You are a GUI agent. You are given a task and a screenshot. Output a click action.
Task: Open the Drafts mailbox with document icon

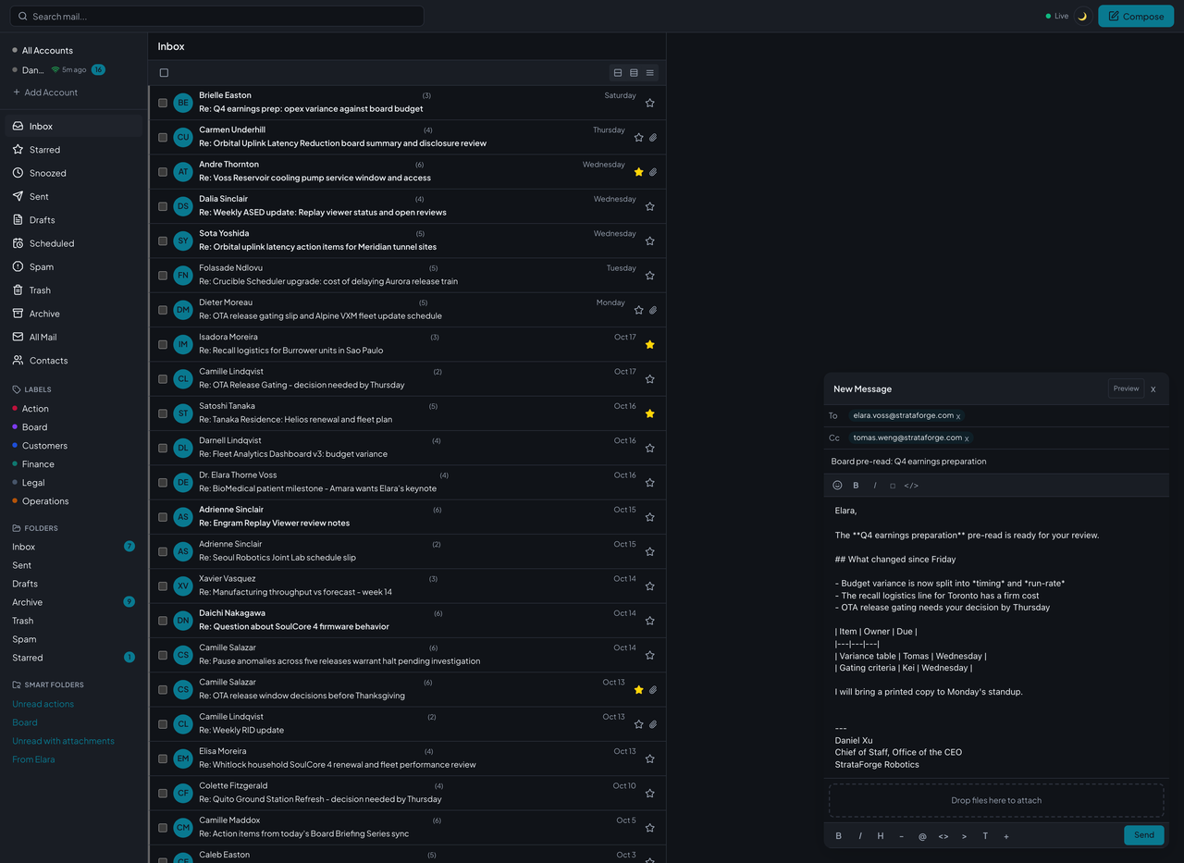tap(74, 220)
